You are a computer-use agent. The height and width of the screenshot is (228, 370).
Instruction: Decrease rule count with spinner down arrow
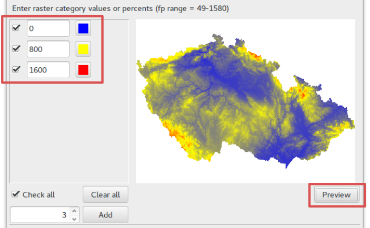coord(74,219)
